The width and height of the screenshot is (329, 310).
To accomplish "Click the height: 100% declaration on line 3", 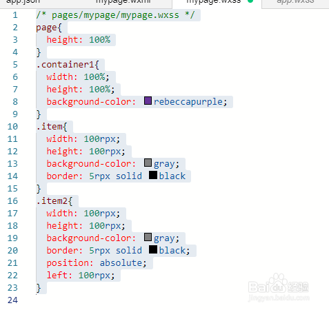I will point(79,40).
